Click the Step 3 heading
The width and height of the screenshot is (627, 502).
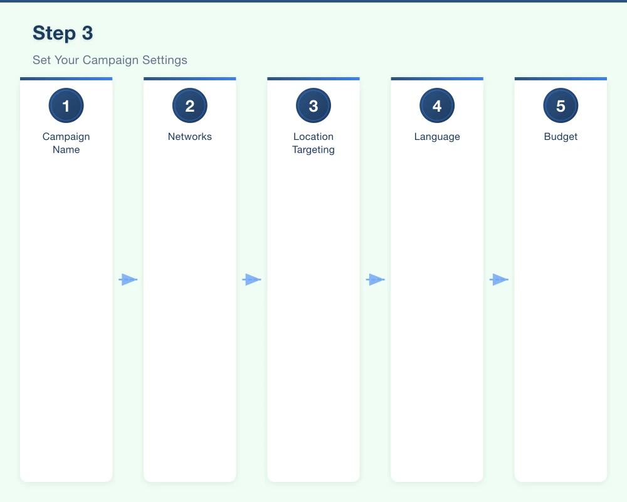[63, 33]
